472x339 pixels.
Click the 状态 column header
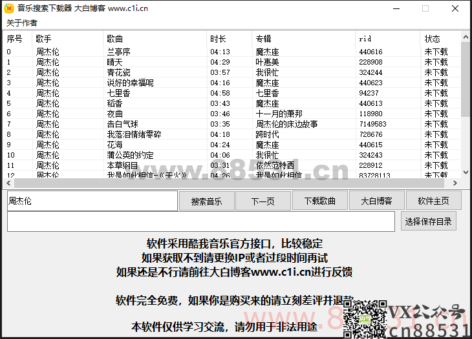click(440, 39)
